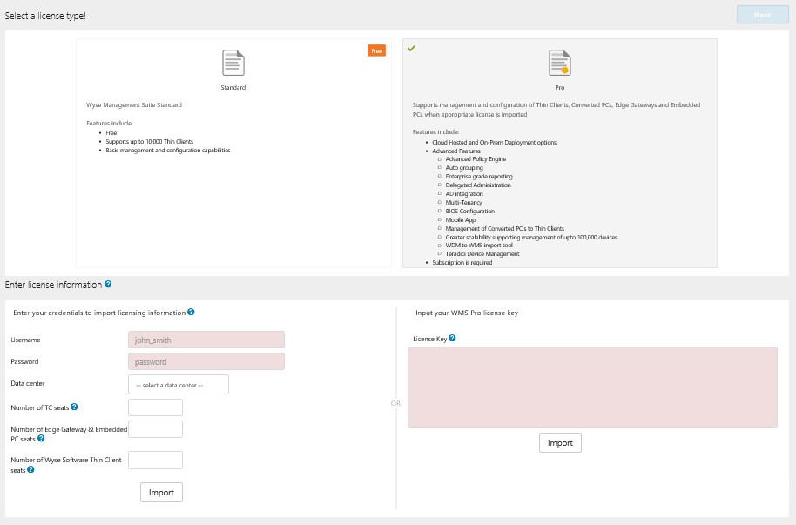Image resolution: width=796 pixels, height=525 pixels.
Task: Open help beside credentials import heading
Action: pos(191,312)
